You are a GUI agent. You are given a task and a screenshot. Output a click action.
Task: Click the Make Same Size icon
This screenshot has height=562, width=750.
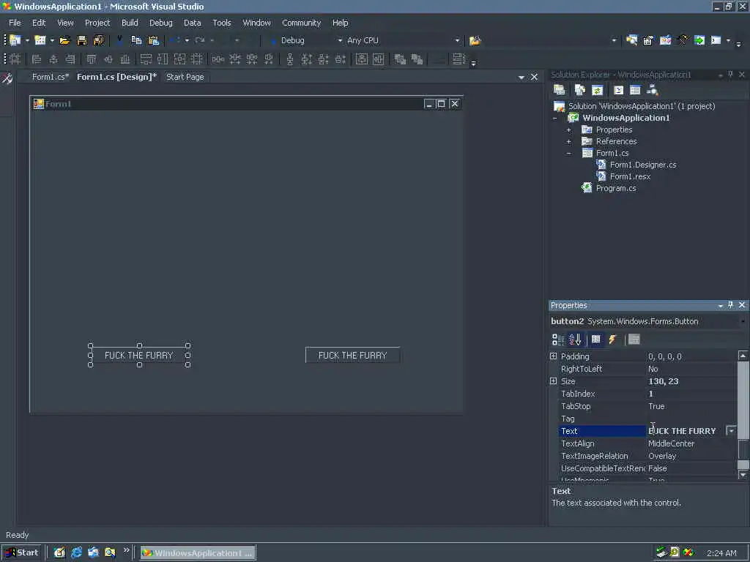pyautogui.click(x=179, y=59)
